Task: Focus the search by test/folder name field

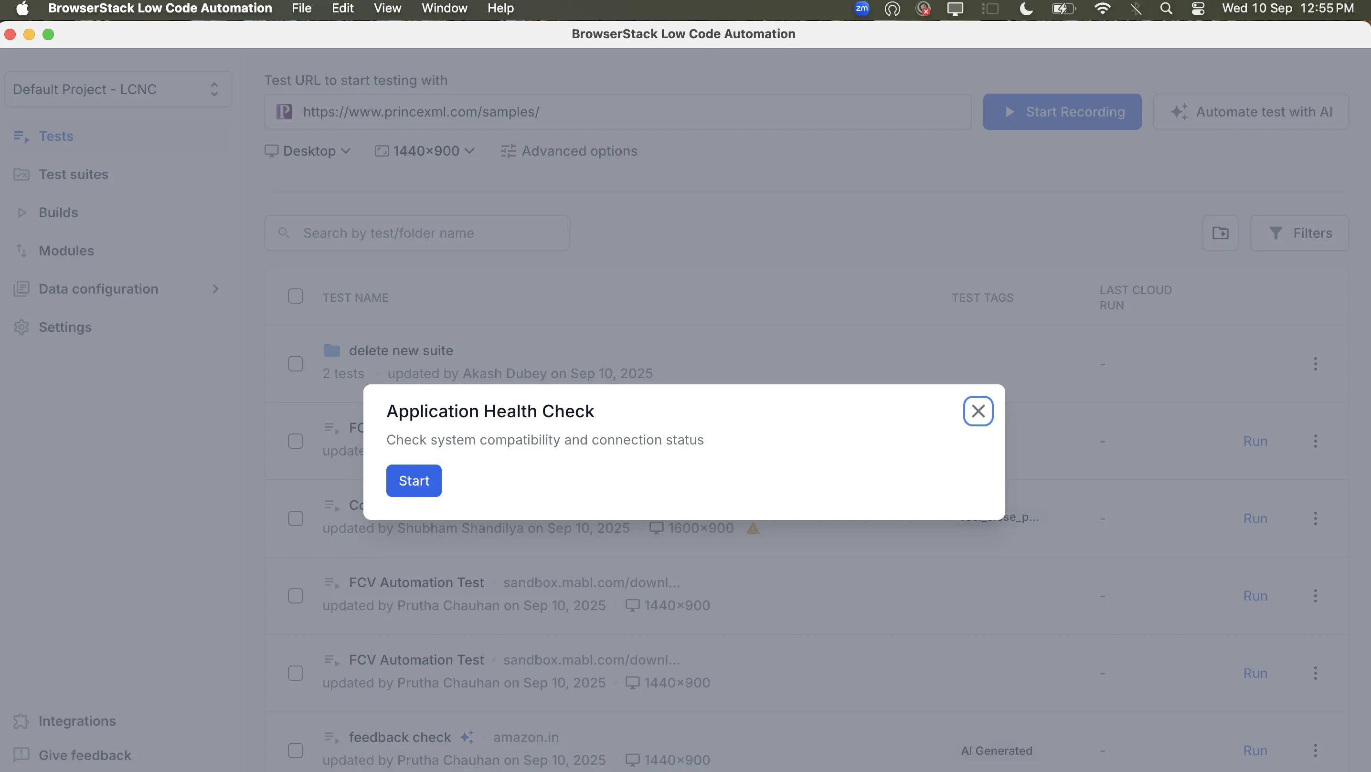Action: [417, 233]
